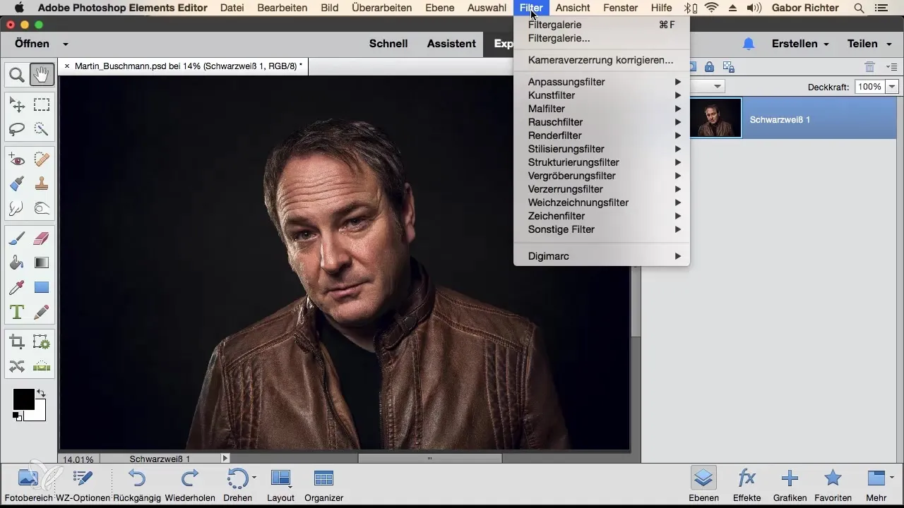Select the Brush tool
Viewport: 904px width, 508px height.
tap(17, 239)
